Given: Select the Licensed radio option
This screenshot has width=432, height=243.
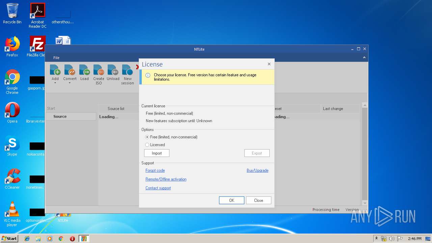Looking at the screenshot, I should (x=155, y=145).
